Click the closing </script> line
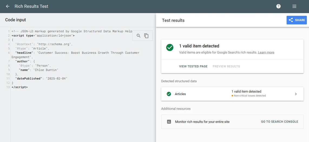Image resolution: width=309 pixels, height=142 pixels. pyautogui.click(x=20, y=87)
